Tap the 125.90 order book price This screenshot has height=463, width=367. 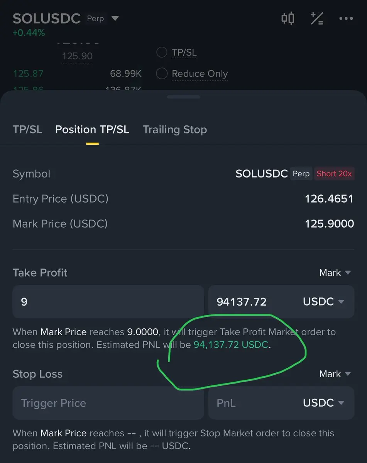coord(77,56)
